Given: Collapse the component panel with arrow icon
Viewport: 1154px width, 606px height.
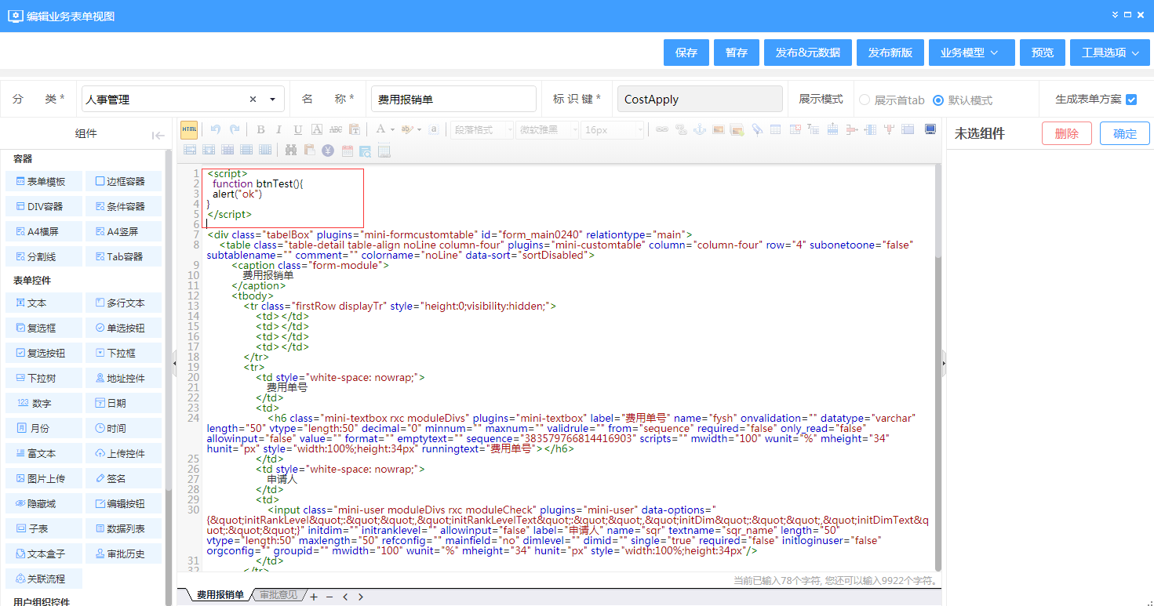Looking at the screenshot, I should point(158,135).
